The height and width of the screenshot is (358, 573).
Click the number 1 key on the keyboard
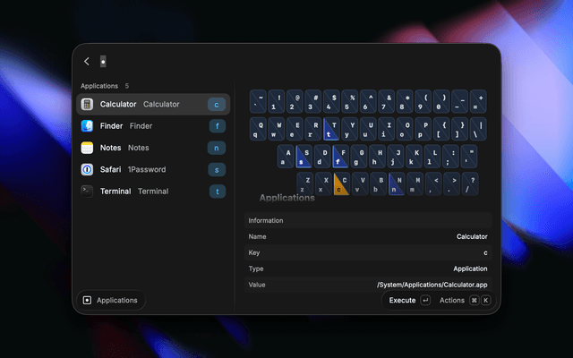[277, 101]
